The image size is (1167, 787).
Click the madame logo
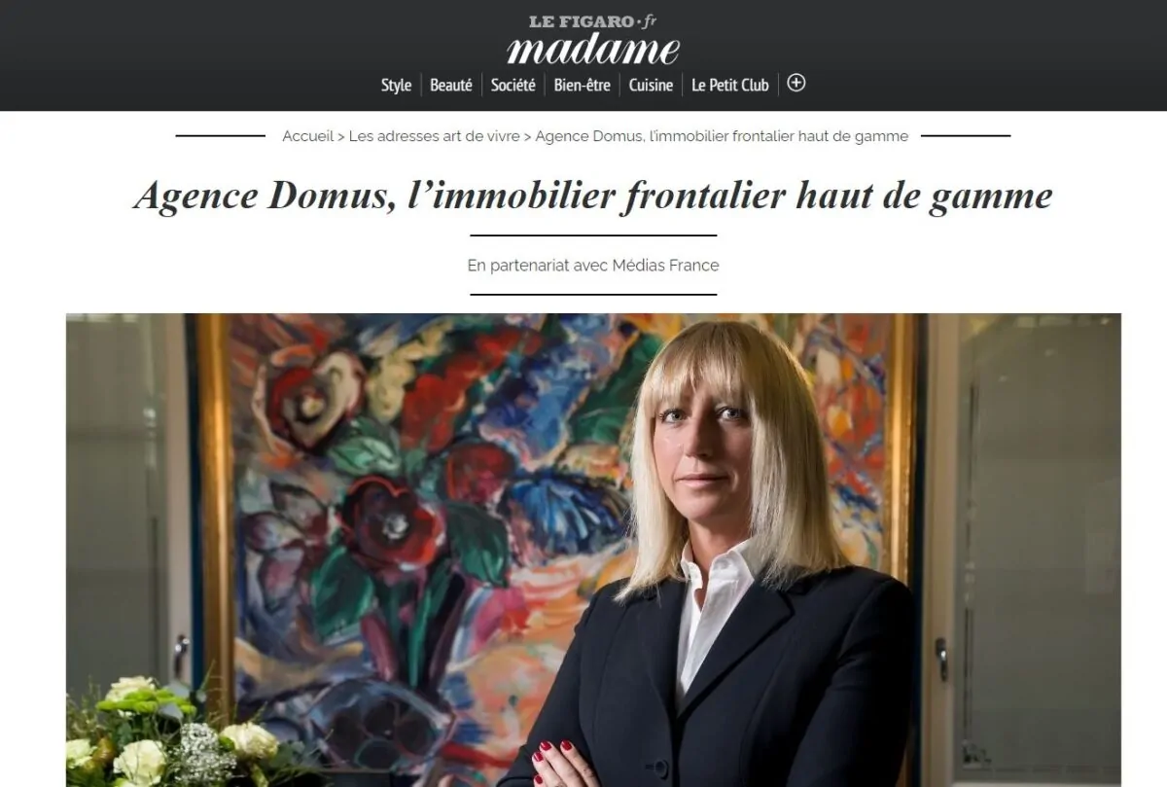point(592,49)
